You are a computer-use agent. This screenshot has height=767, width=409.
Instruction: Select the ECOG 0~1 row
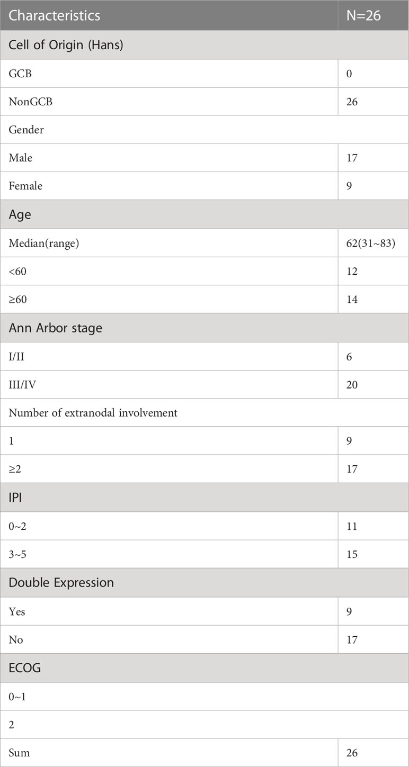(204, 697)
